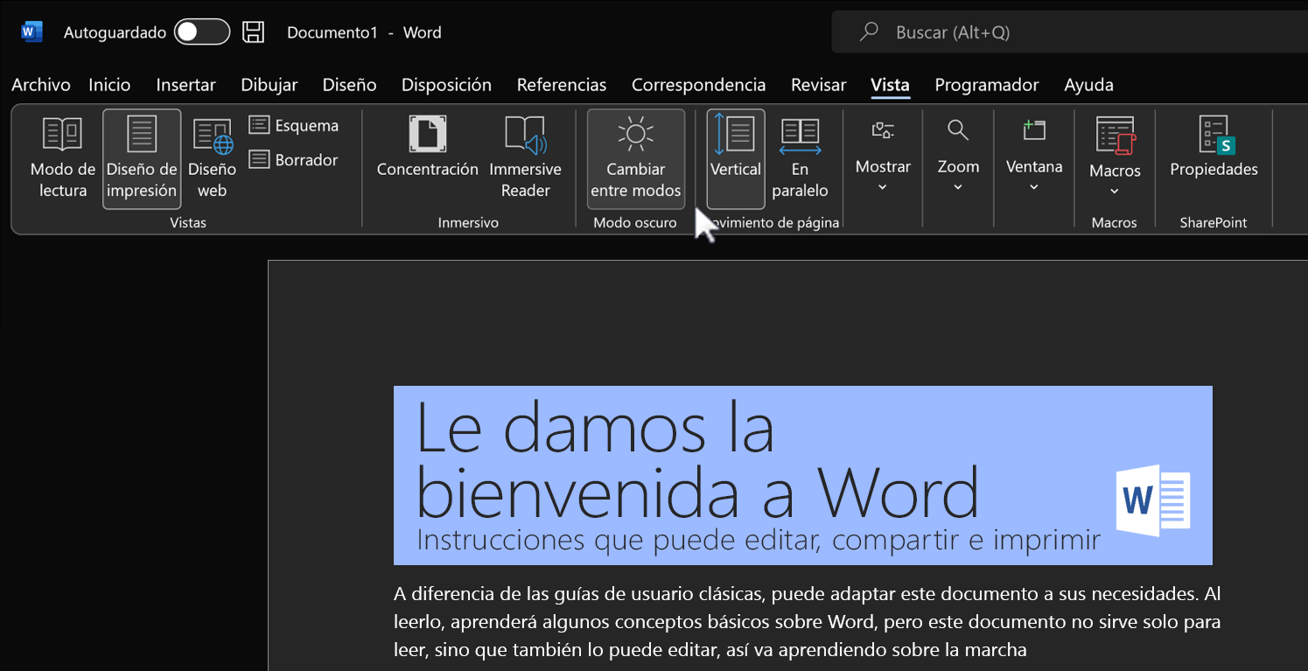Open the Programador tab
This screenshot has height=671, width=1308.
point(986,85)
